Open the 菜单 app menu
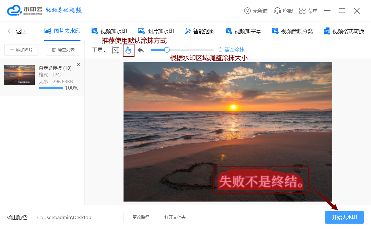Image resolution: width=371 pixels, height=229 pixels. pos(308,11)
